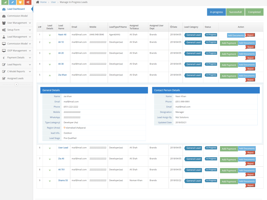This screenshot has height=200, width=267.
Task: Expand lead details for Ali 20
Action: point(50,54)
